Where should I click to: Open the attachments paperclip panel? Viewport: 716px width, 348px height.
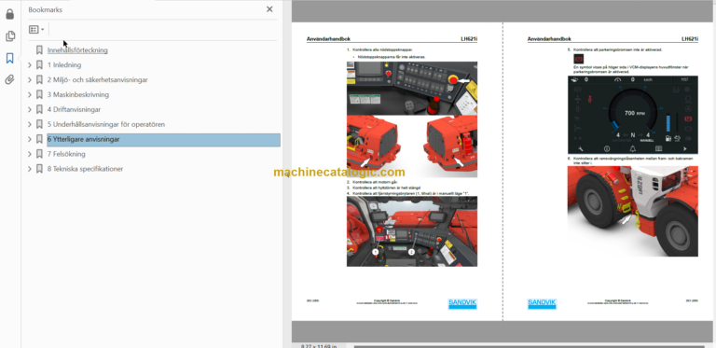click(9, 80)
